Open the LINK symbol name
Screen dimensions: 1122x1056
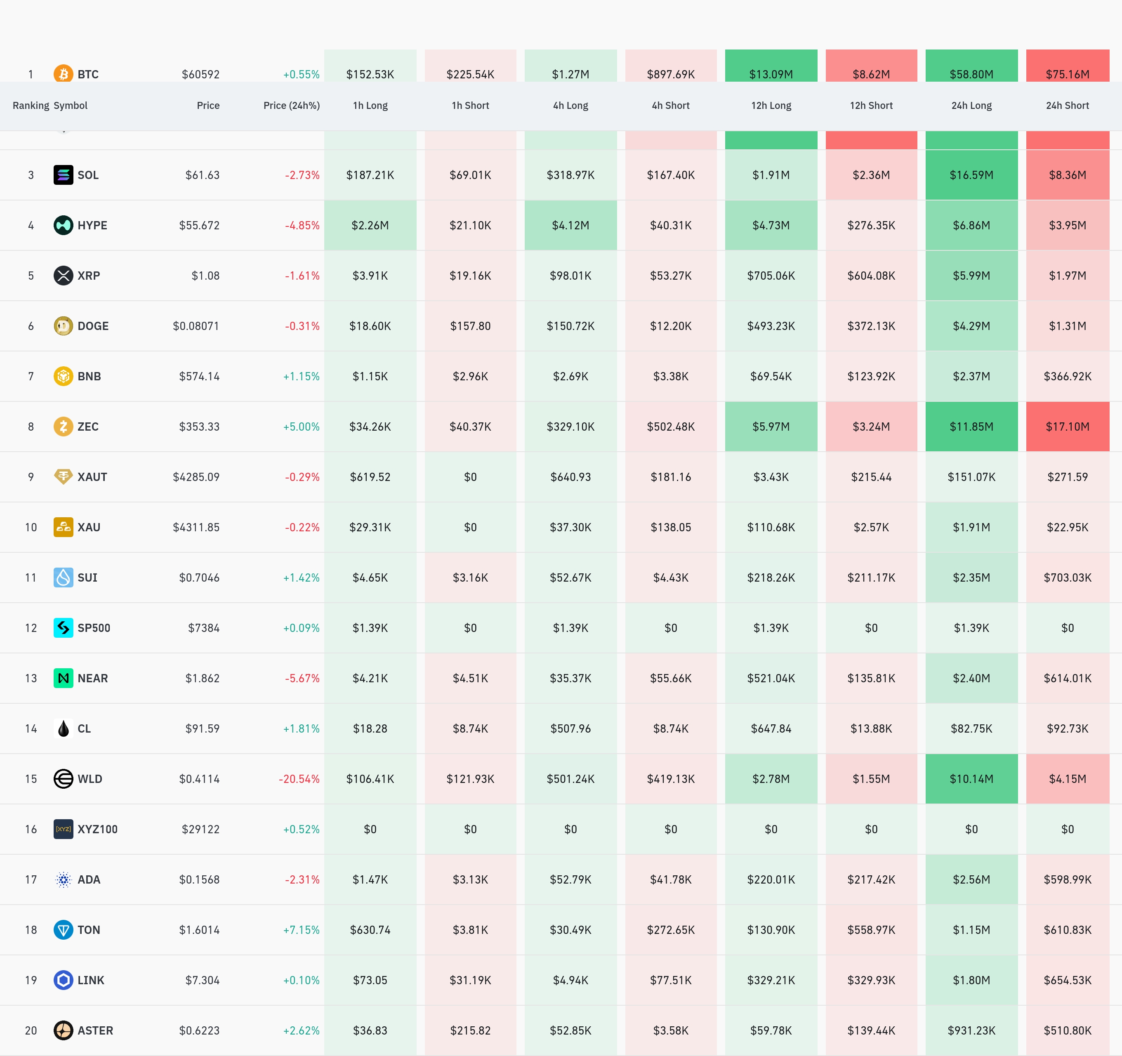pyautogui.click(x=91, y=980)
